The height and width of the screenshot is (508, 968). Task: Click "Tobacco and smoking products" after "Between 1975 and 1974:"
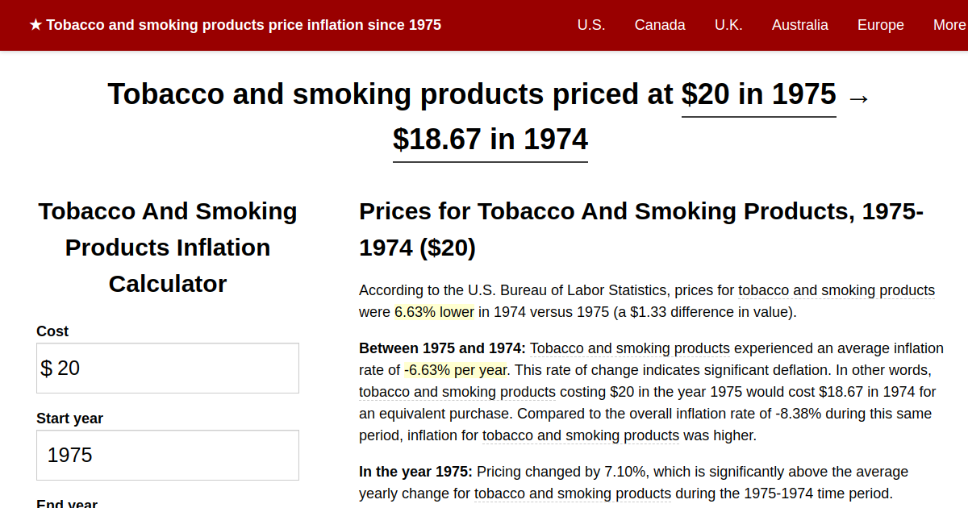pyautogui.click(x=632, y=348)
